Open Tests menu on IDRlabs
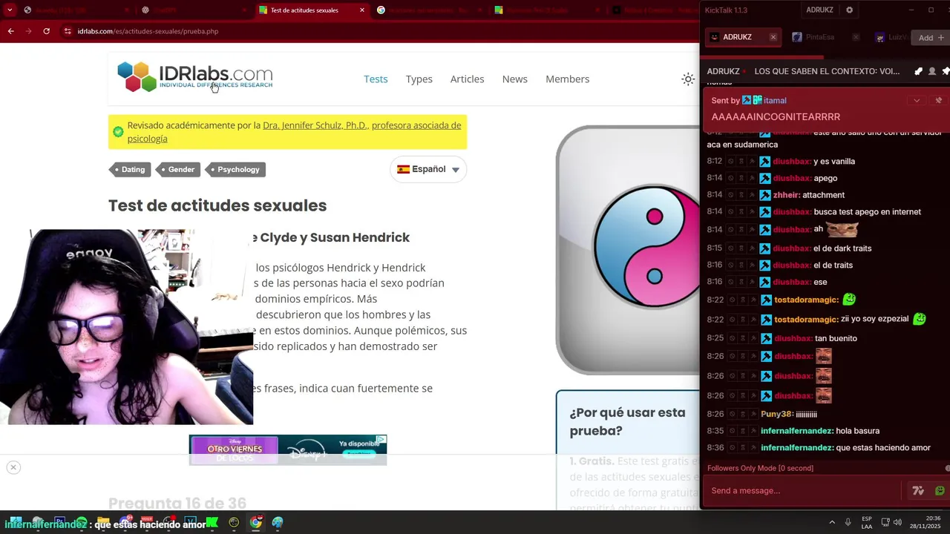The width and height of the screenshot is (950, 534). 376,79
